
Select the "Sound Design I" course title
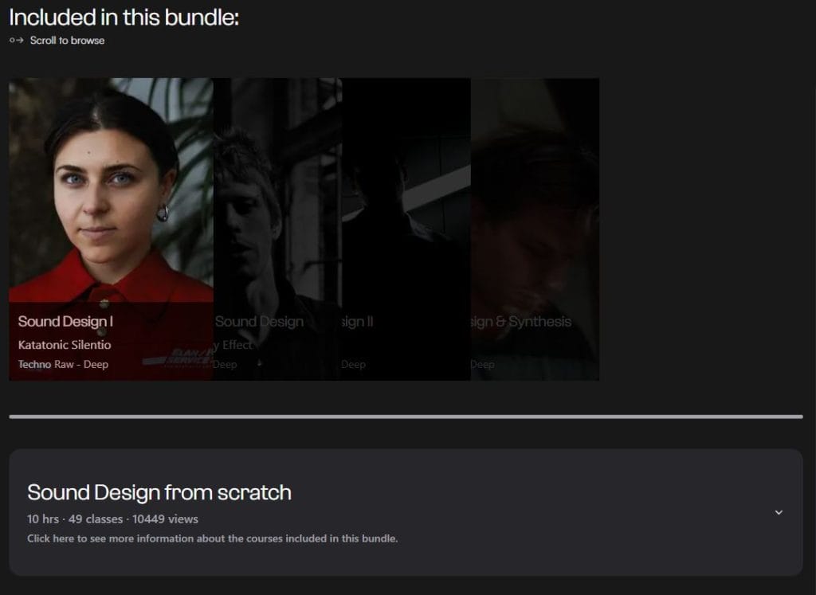click(65, 322)
